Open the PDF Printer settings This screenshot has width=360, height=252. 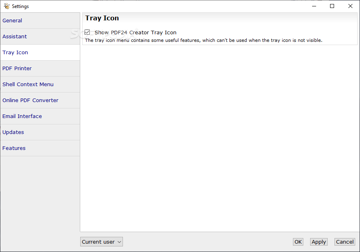point(40,69)
